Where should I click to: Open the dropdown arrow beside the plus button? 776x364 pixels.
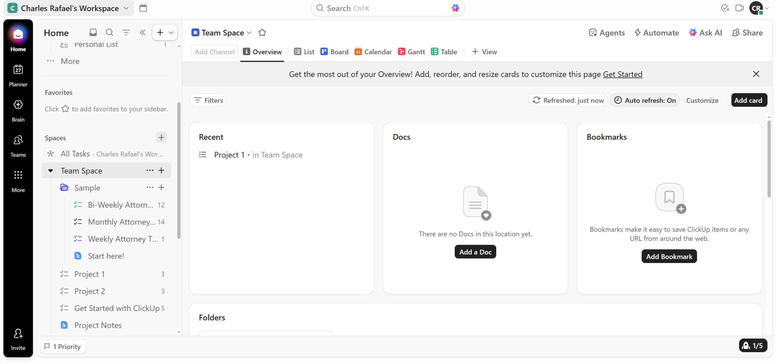[x=171, y=32]
